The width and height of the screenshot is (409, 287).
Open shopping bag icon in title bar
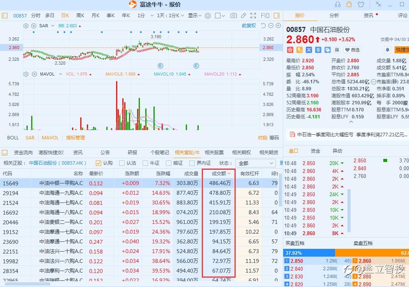[x=349, y=4]
